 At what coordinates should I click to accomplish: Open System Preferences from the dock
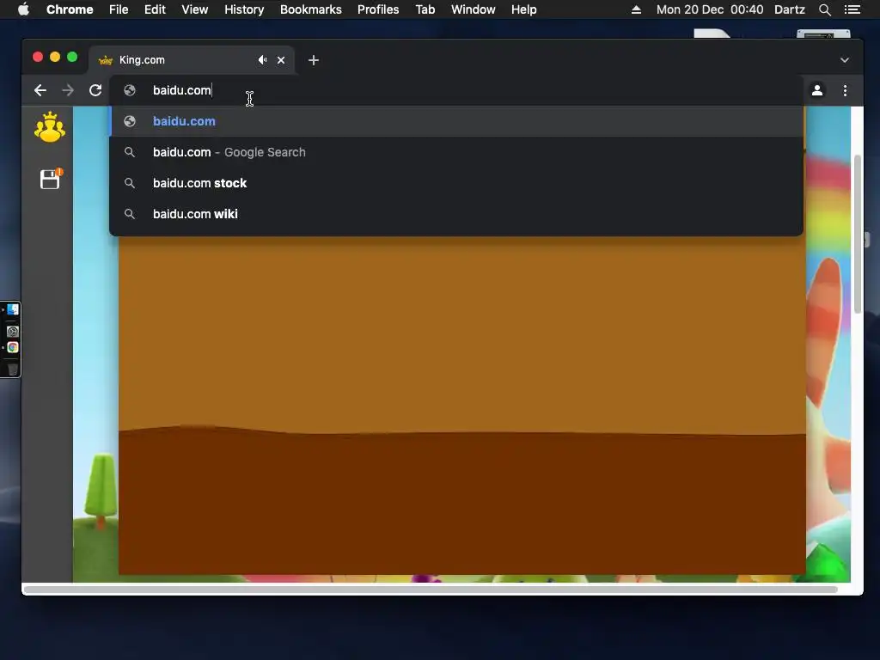(12, 332)
